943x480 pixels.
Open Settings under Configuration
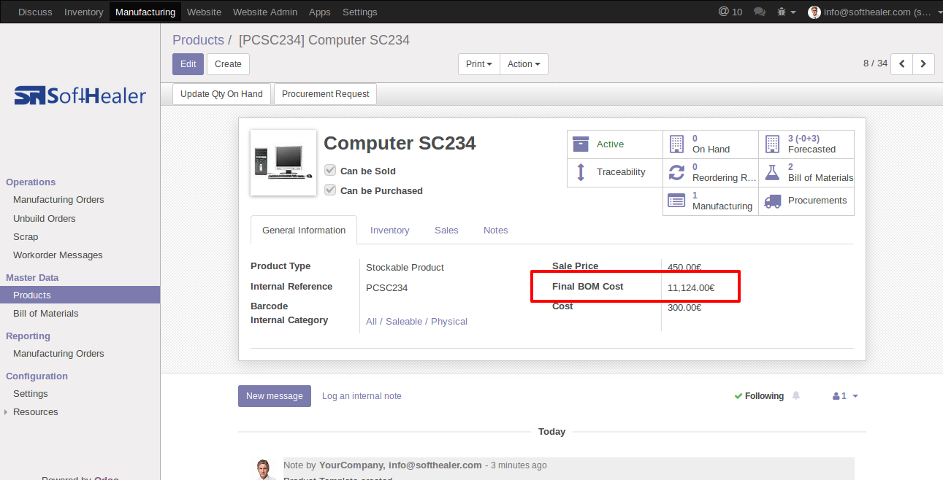click(31, 393)
